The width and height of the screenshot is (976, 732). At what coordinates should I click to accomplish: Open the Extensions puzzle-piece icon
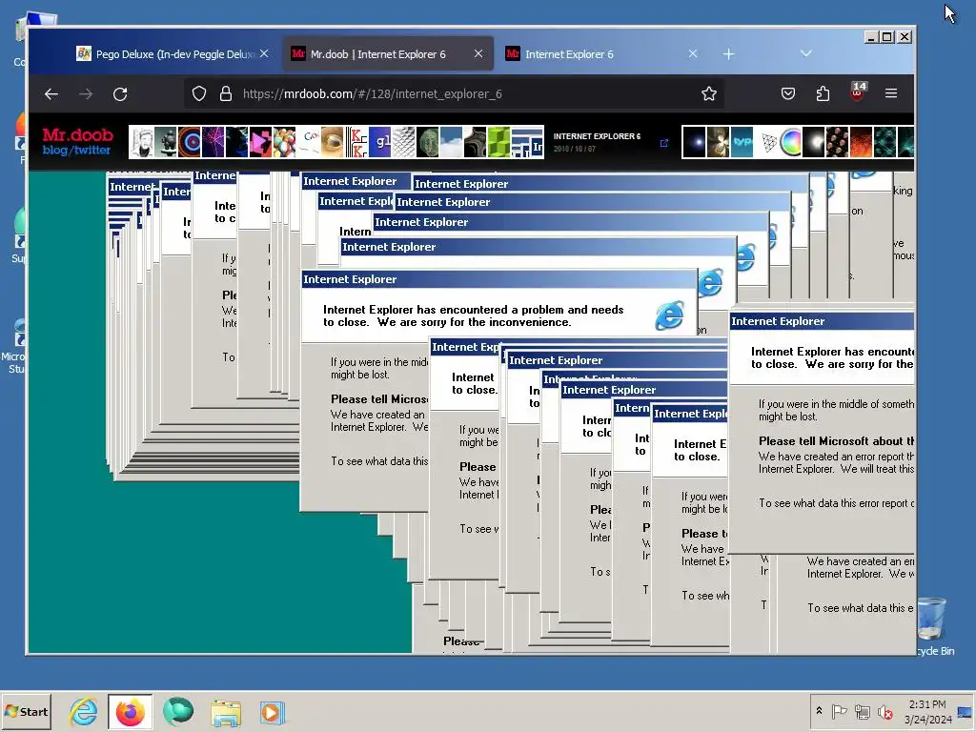tap(823, 93)
